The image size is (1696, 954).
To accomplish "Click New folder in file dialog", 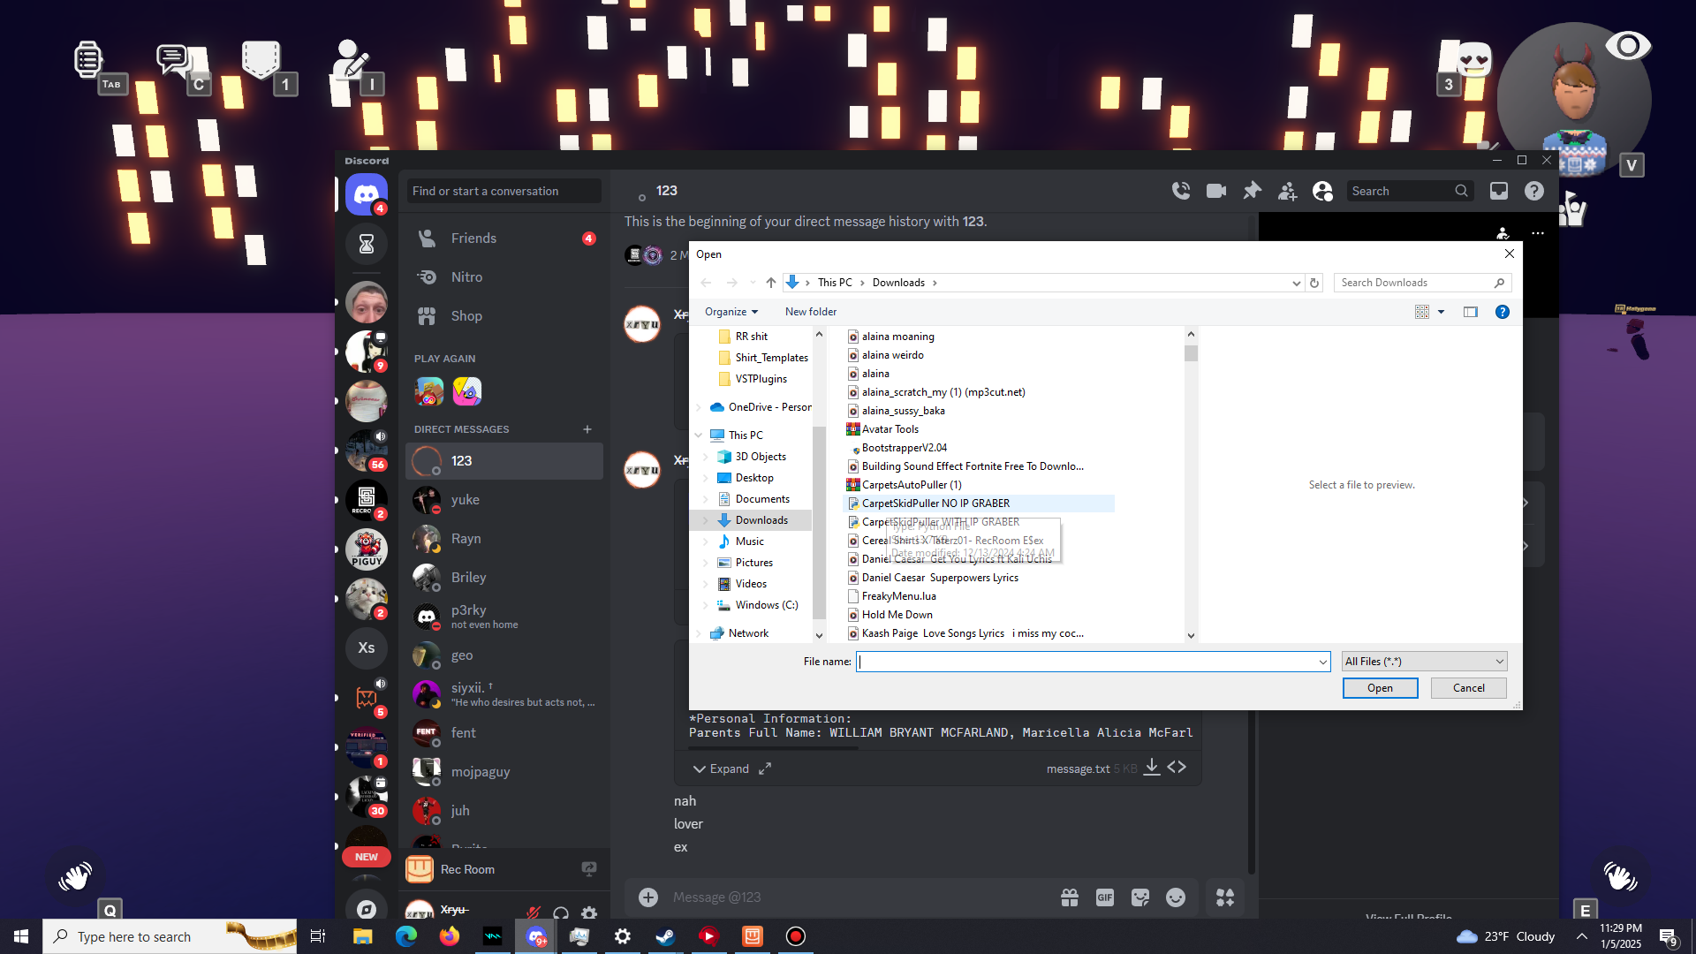I will click(x=810, y=312).
